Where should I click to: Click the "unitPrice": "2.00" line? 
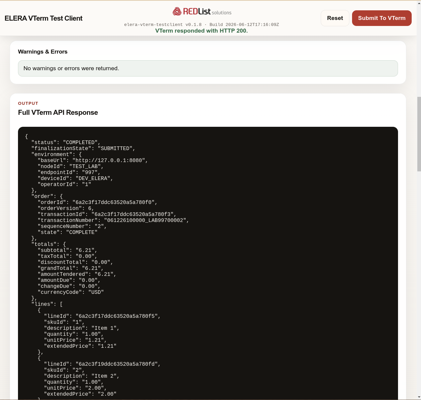pos(75,388)
